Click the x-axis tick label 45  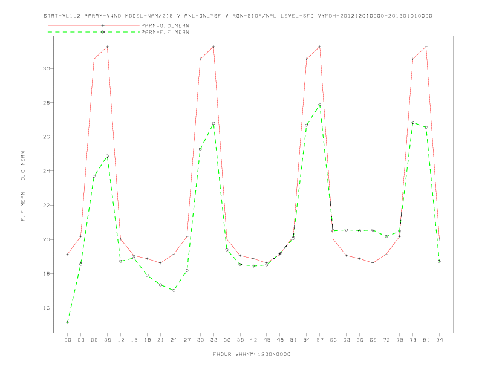[267, 340]
